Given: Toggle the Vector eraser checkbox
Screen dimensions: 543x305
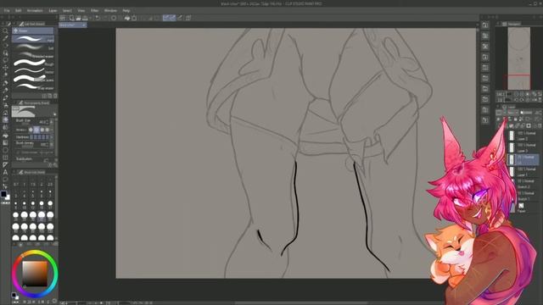Looking at the screenshot, I should point(19,152).
